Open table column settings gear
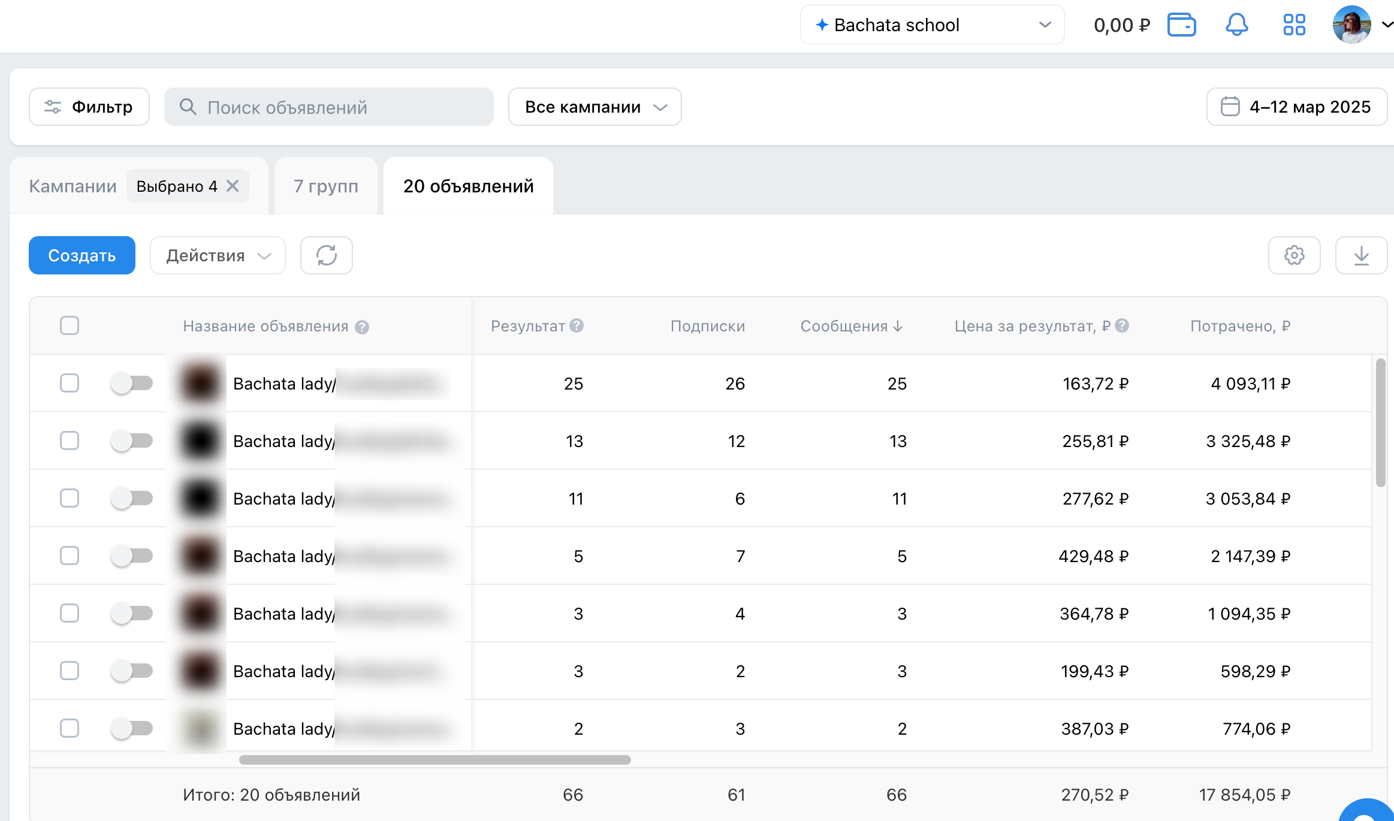Image resolution: width=1394 pixels, height=821 pixels. tap(1294, 255)
